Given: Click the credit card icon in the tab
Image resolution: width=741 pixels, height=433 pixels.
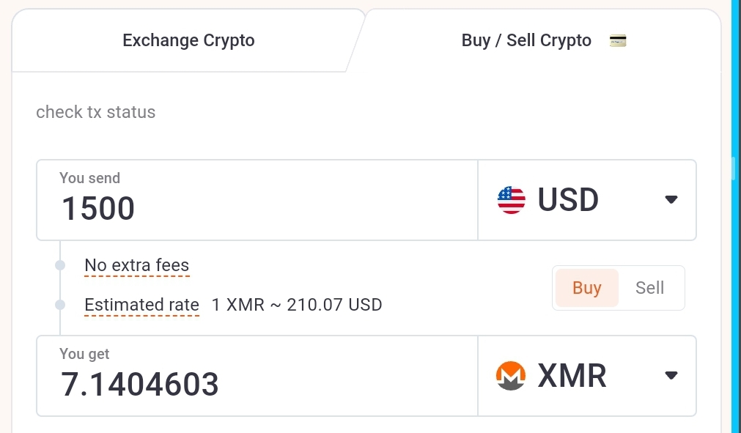Looking at the screenshot, I should [x=618, y=41].
